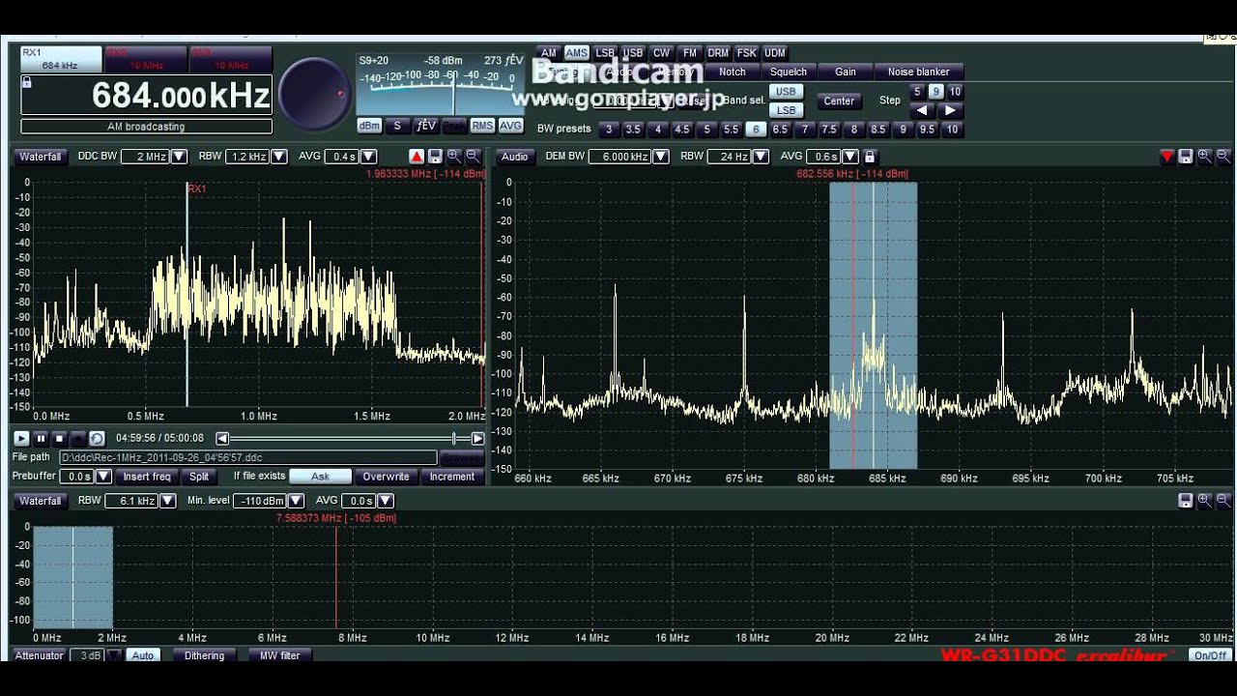Image resolution: width=1237 pixels, height=696 pixels.
Task: Pause the recording playback
Action: (x=41, y=439)
